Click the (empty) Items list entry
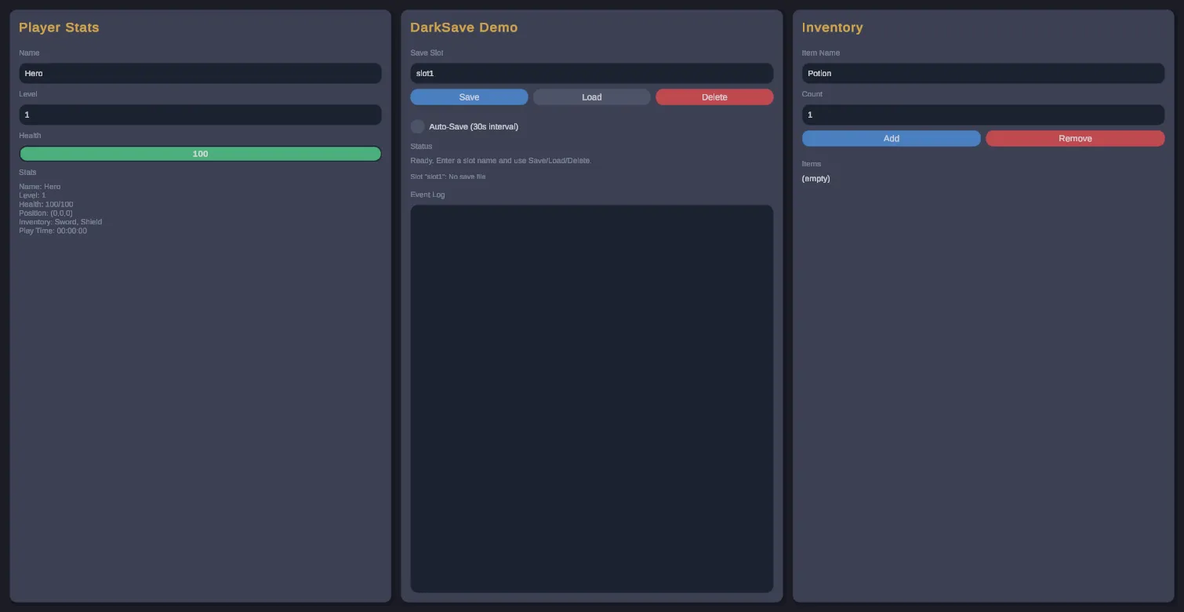Screen dimensions: 1184x612 click(x=815, y=178)
